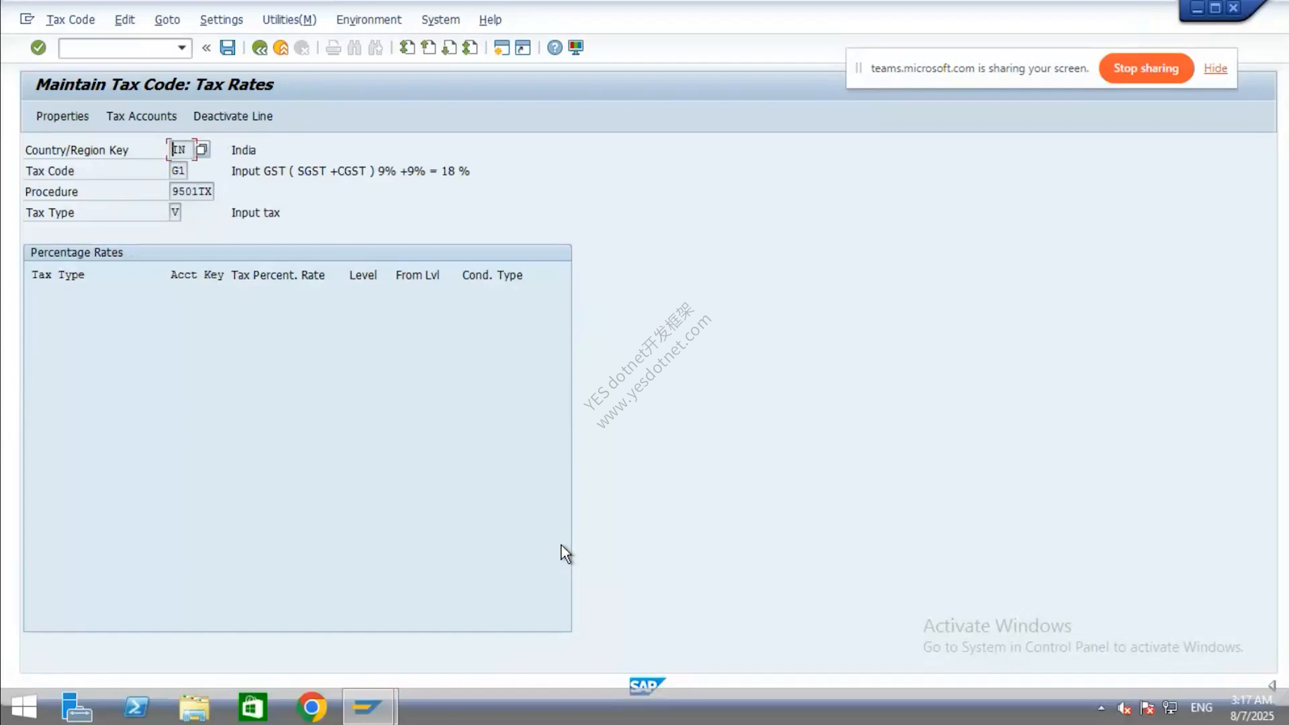Click the Create New Session icon
This screenshot has width=1289, height=725.
point(502,48)
